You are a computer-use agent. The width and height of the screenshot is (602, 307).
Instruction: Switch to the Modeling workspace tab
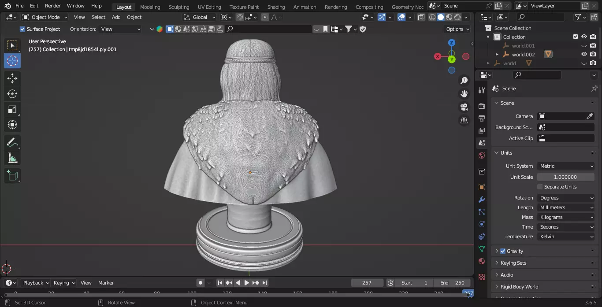coord(150,7)
